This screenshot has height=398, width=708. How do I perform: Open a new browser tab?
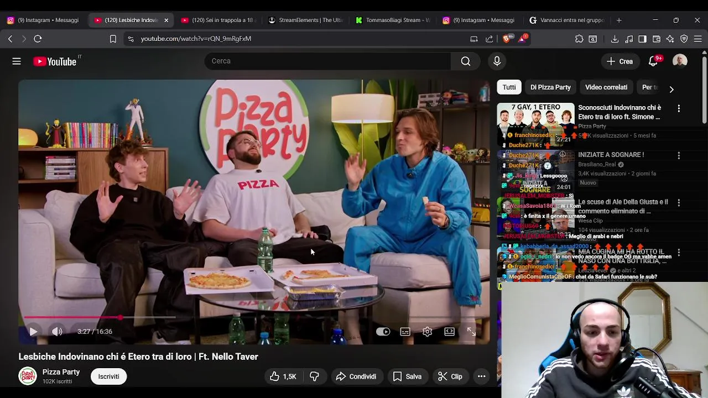tap(619, 20)
